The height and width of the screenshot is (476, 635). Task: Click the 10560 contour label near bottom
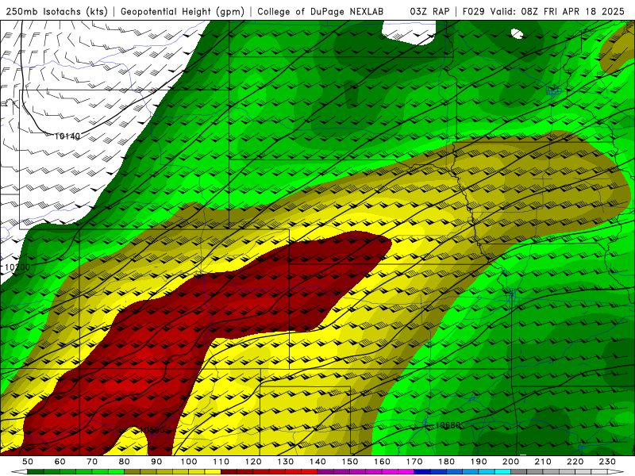point(152,430)
